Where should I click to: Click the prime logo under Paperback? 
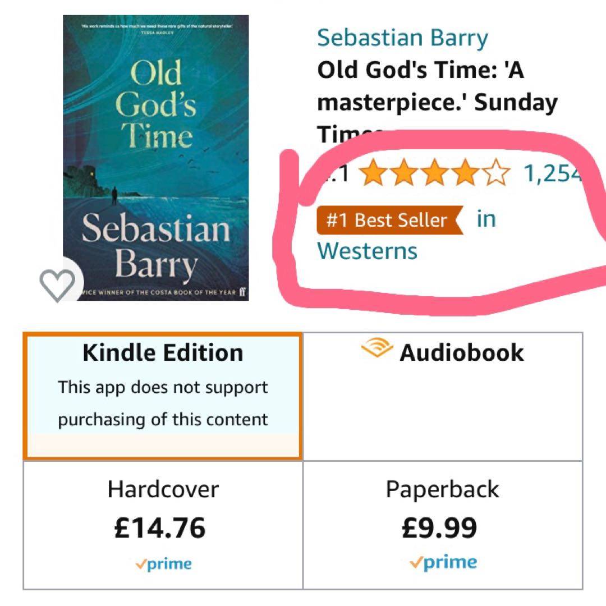point(443,562)
